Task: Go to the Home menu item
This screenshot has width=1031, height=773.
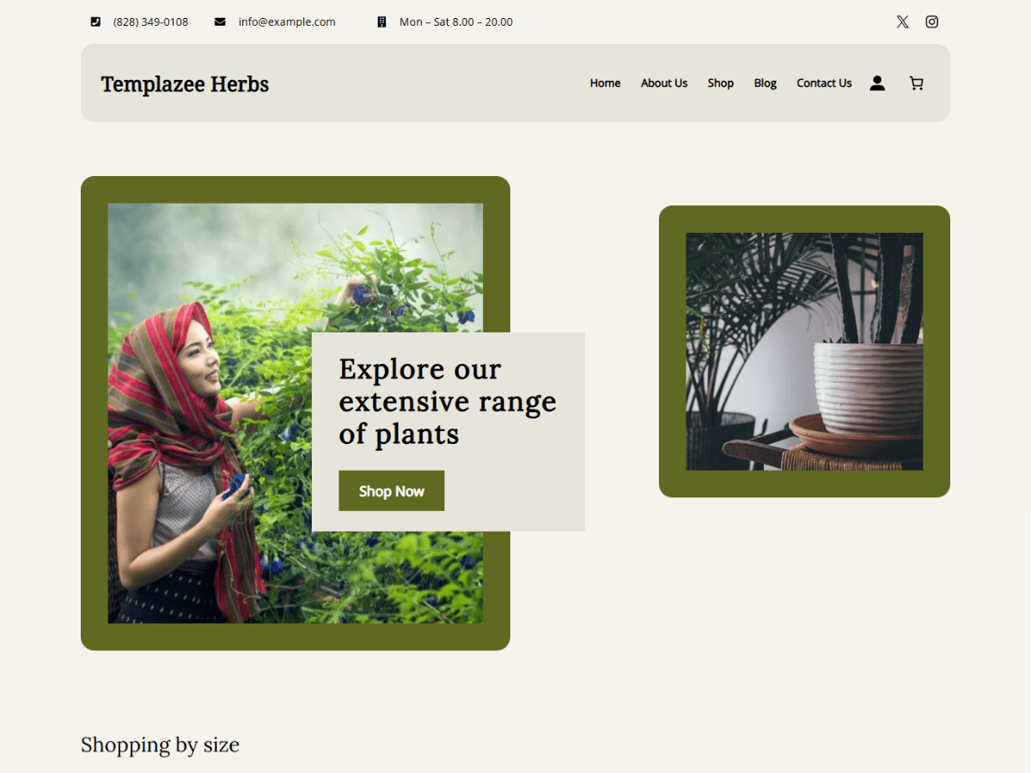Action: tap(605, 83)
